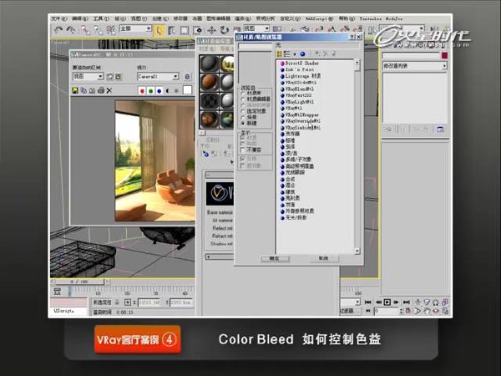Open the 视图 menu
Image resolution: width=501 pixels, height=376 pixels.
(x=139, y=19)
